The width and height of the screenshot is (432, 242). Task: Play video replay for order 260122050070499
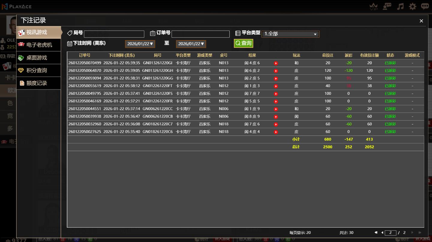(276, 63)
